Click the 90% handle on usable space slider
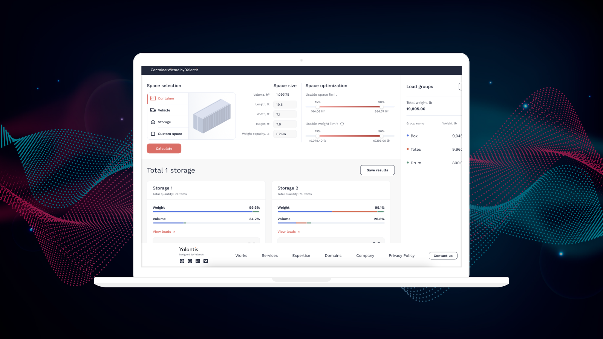This screenshot has height=339, width=603. [x=381, y=107]
